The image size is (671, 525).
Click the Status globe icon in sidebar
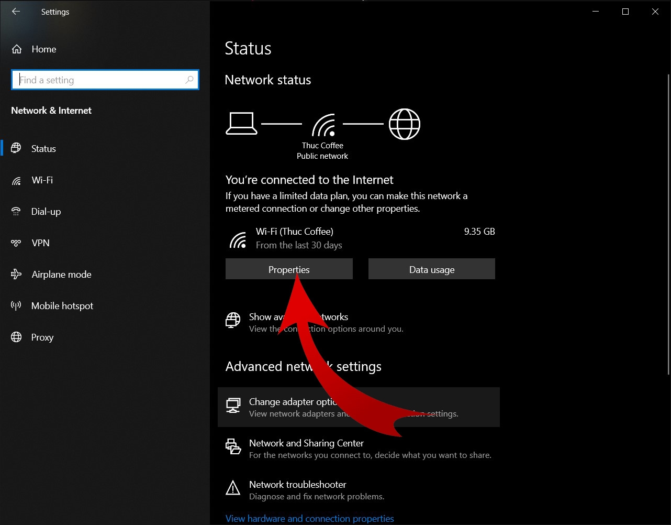click(x=16, y=148)
